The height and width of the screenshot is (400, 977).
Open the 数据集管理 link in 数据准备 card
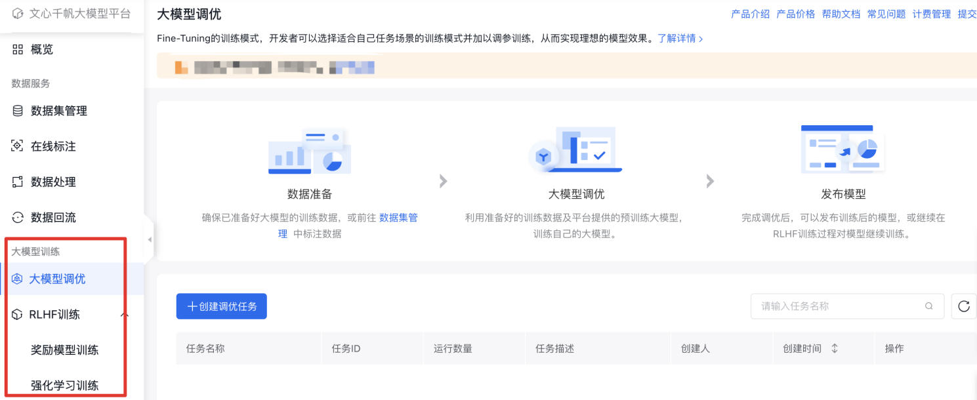(398, 218)
